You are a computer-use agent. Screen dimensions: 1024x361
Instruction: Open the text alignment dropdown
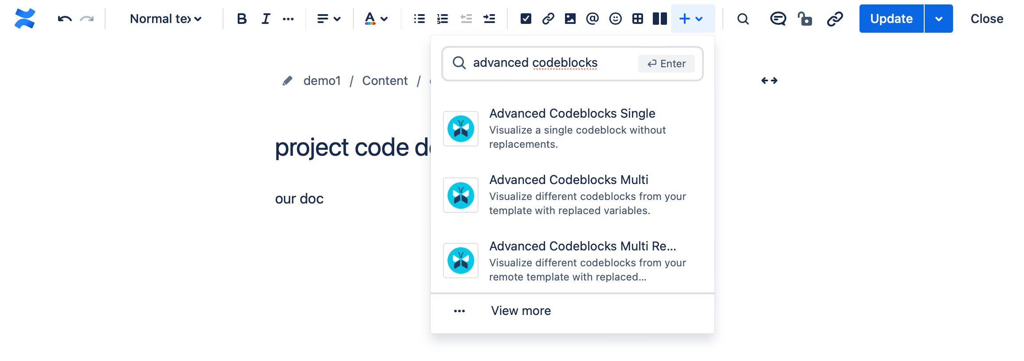329,19
